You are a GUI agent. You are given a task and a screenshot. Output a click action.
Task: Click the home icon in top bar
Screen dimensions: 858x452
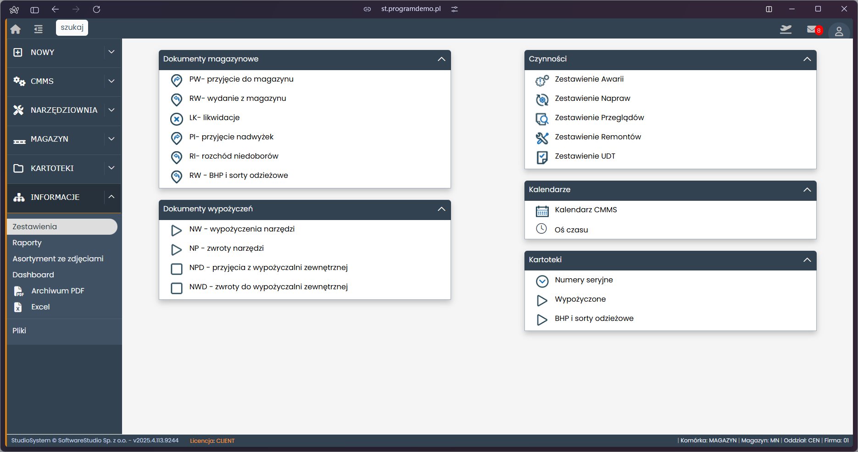[16, 29]
